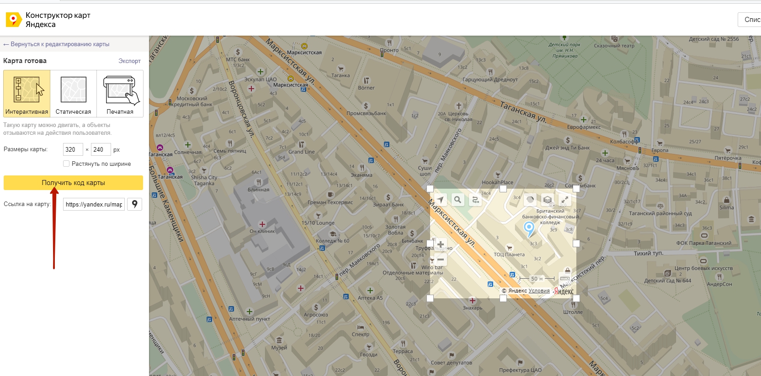
Task: Open the map link in Yandex Maps
Action: (x=134, y=204)
